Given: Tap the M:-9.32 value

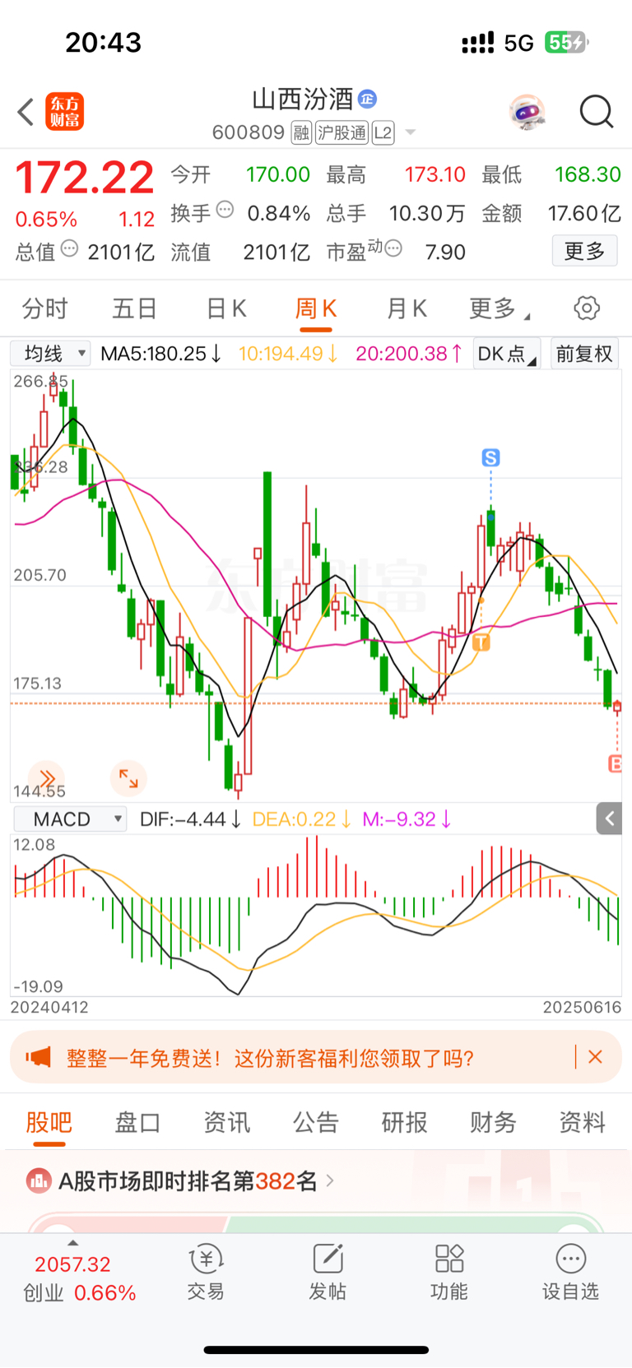Looking at the screenshot, I should point(407,819).
